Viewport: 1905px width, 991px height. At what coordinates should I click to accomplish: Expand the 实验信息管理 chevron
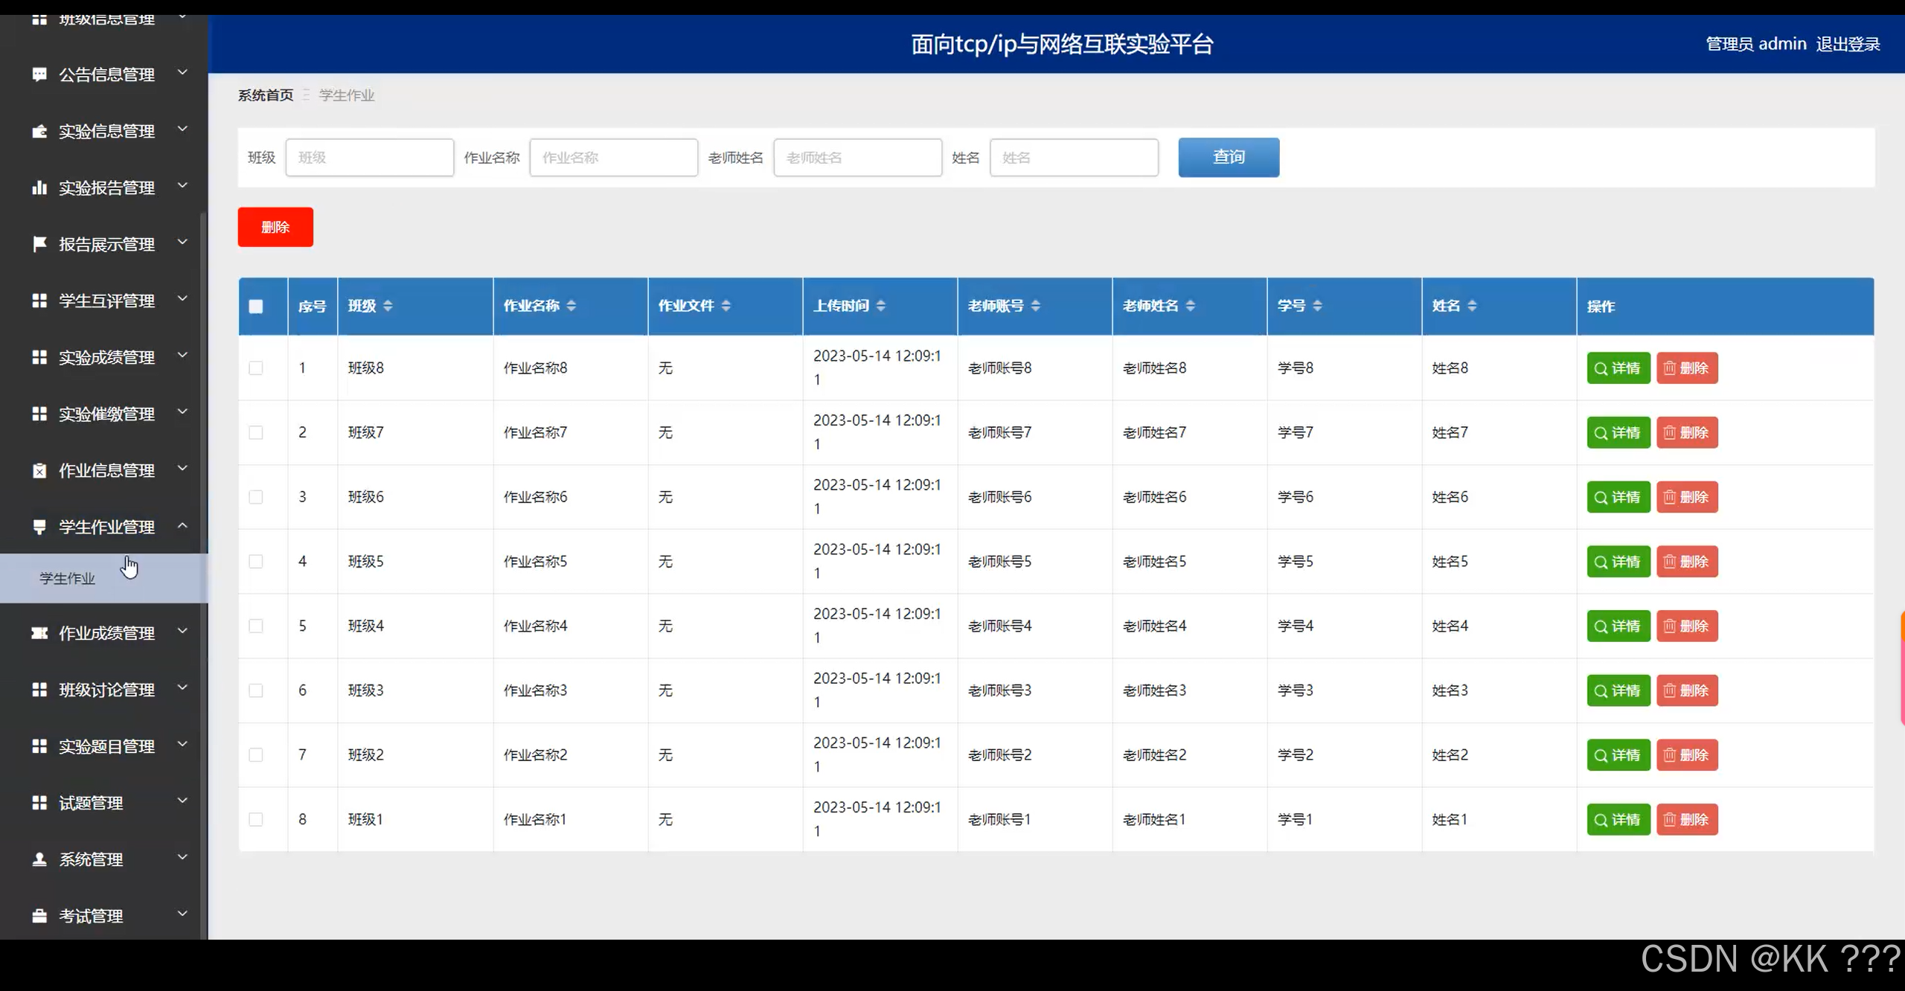point(182,129)
